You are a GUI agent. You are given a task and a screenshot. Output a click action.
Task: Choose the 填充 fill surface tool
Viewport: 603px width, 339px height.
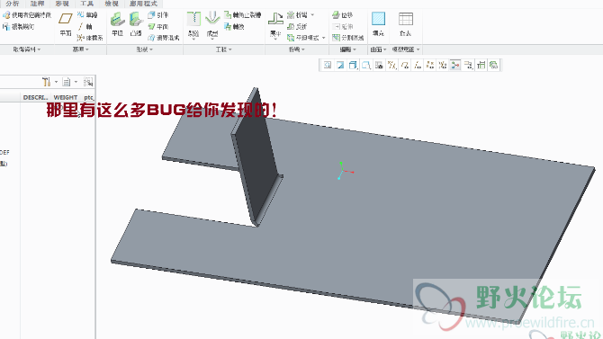click(378, 24)
